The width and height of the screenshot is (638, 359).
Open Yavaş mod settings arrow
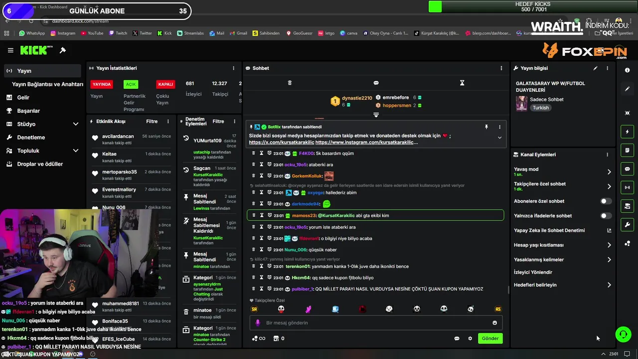(x=609, y=172)
